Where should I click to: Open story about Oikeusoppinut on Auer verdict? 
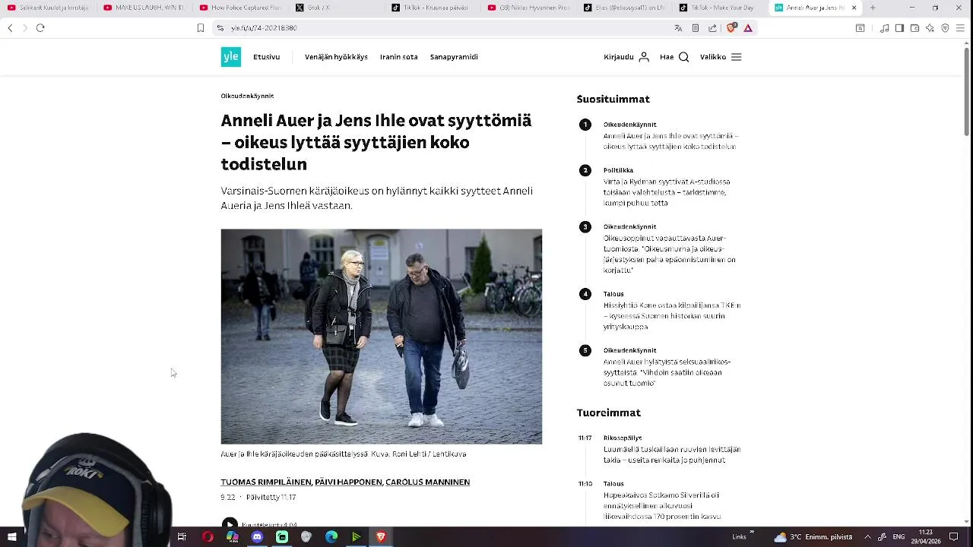[x=670, y=254]
